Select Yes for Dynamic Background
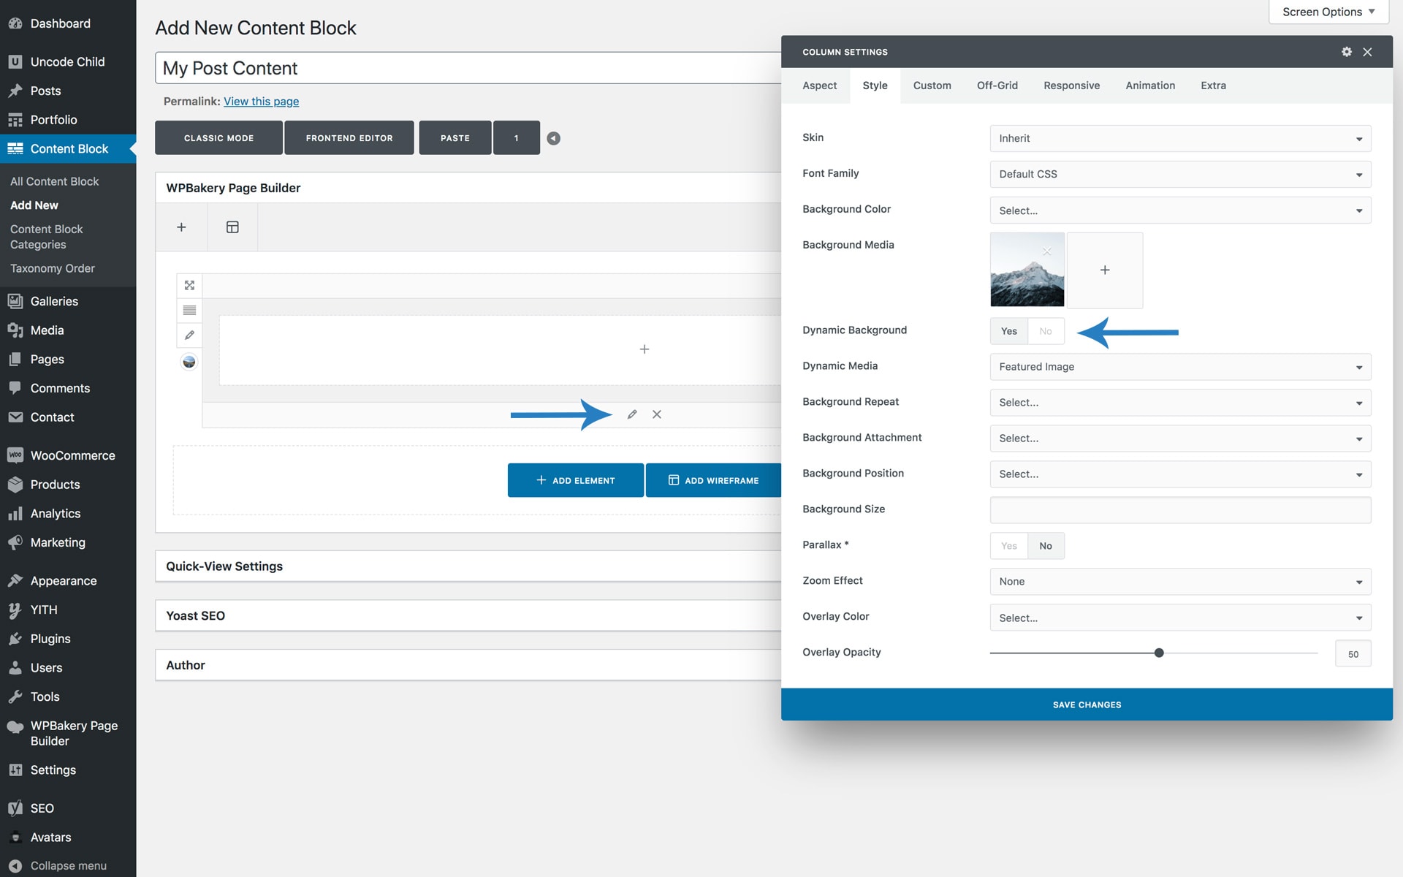Viewport: 1403px width, 877px height. tap(1008, 331)
